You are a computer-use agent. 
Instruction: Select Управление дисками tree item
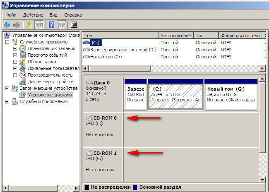(50, 95)
